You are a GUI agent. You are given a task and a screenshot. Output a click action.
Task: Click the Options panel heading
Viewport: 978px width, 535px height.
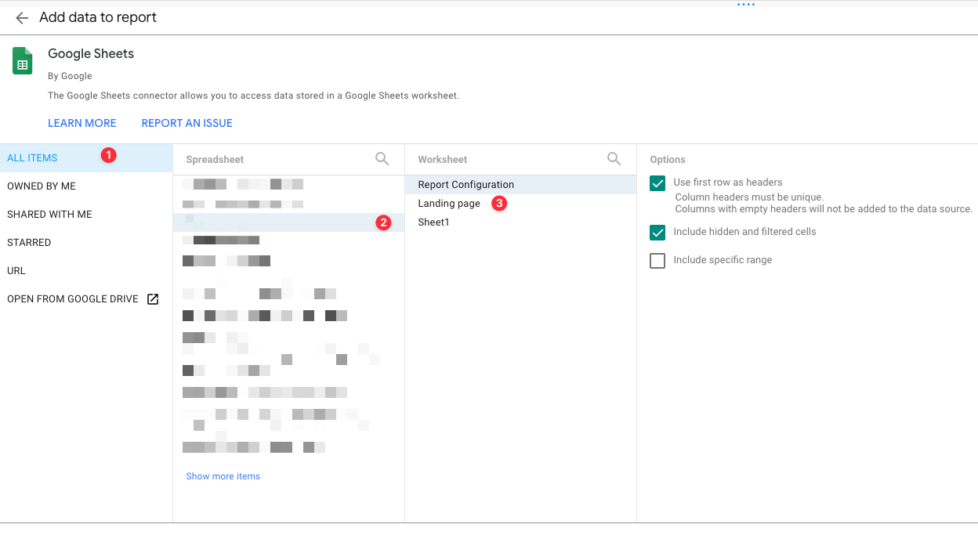pyautogui.click(x=668, y=160)
